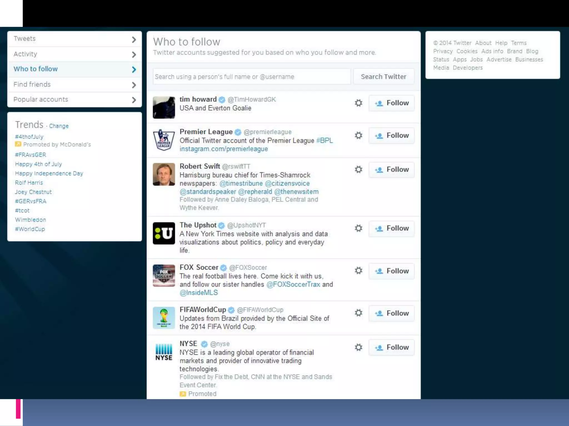Viewport: 569px width, 426px height.
Task: Click Promoted icon under NYSE entry
Action: [183, 394]
